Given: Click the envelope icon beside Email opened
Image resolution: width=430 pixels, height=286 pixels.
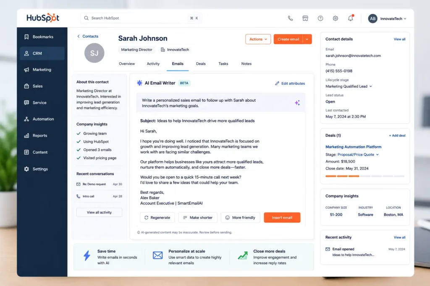Looking at the screenshot, I should point(328,249).
